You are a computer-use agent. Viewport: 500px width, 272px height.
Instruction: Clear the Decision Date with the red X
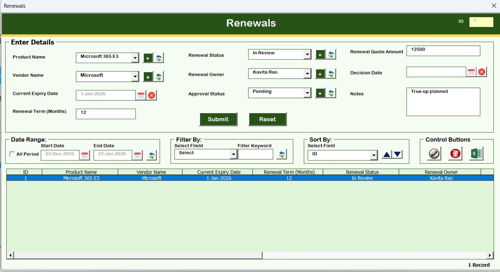point(482,72)
